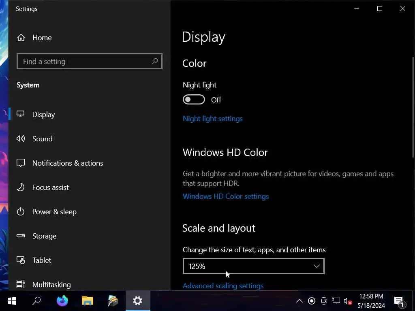Select the Display monitor icon in sidebar
415x311 pixels.
point(20,114)
